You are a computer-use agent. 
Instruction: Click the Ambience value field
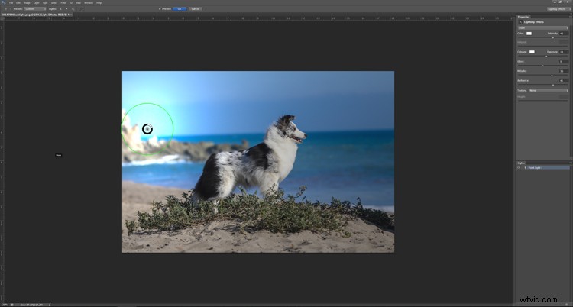pyautogui.click(x=564, y=80)
